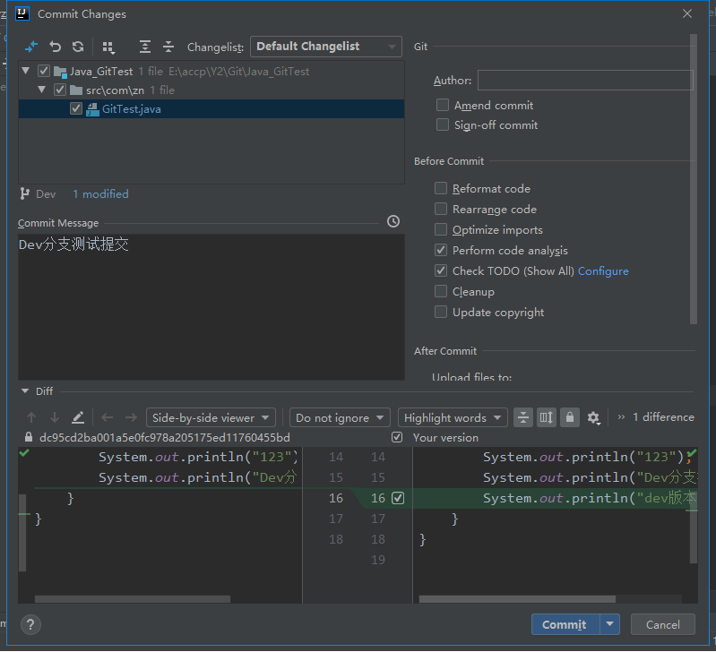Image resolution: width=716 pixels, height=652 pixels.
Task: Click the Rollback (undo arrow) toolbar icon
Action: [56, 47]
